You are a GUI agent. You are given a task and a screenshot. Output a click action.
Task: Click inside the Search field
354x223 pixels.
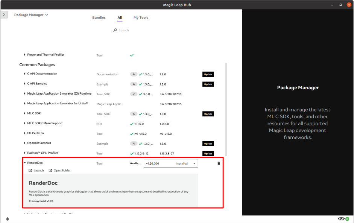point(124,30)
